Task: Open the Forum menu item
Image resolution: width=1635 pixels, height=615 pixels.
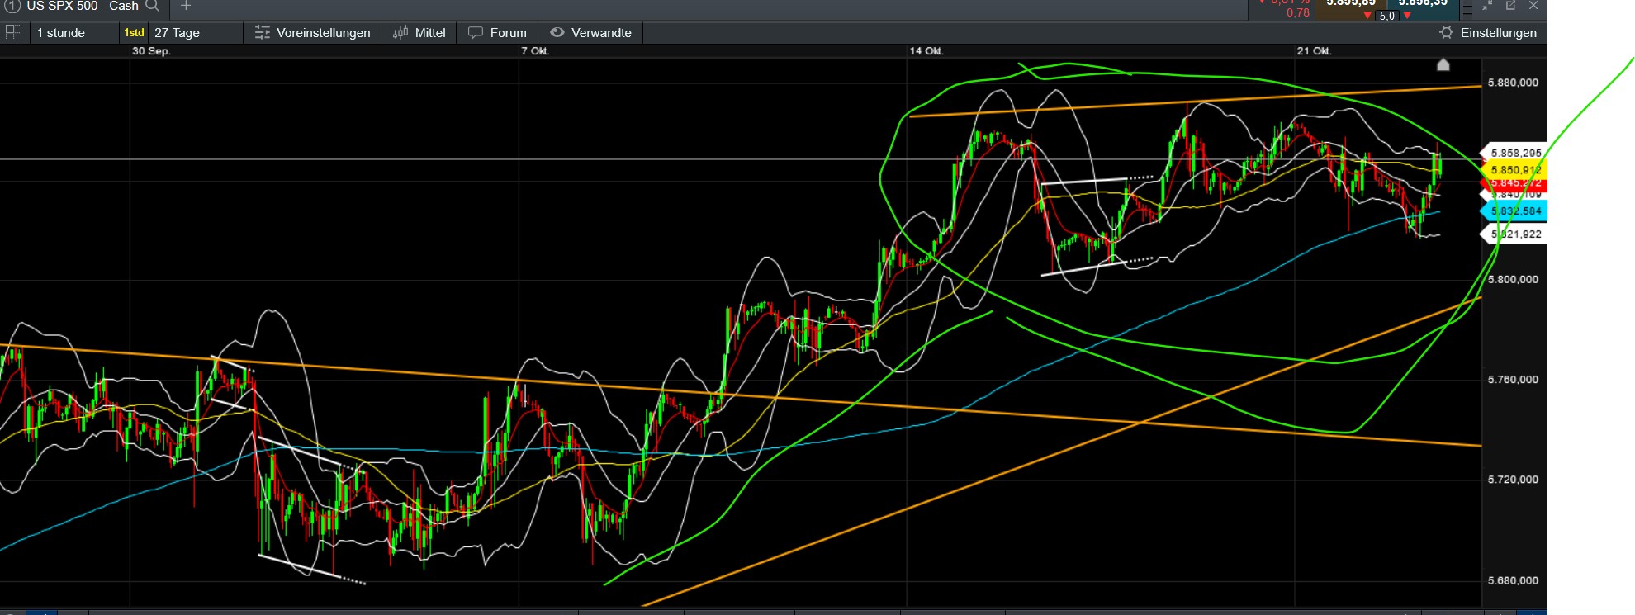Action: [x=497, y=33]
